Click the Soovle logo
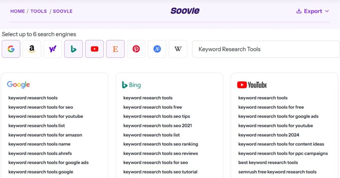Viewport: 340px width, 178px height. pyautogui.click(x=185, y=11)
